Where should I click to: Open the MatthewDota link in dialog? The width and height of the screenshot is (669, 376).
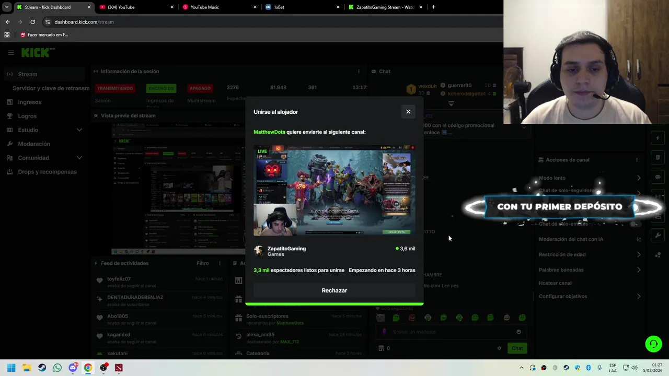(x=269, y=132)
